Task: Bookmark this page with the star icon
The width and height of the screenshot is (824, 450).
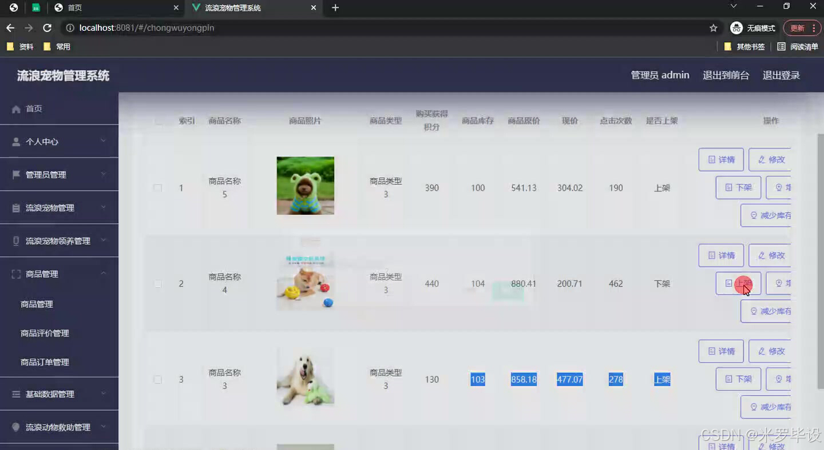Action: [714, 28]
